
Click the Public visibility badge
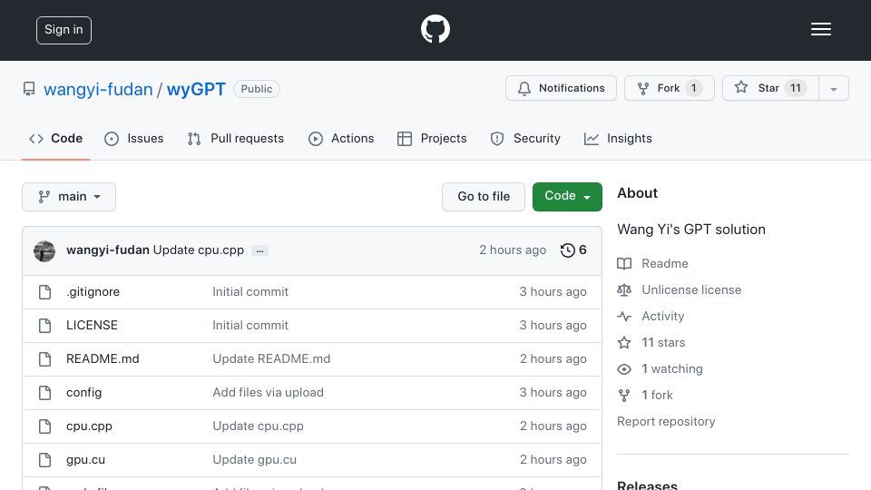[x=257, y=89]
